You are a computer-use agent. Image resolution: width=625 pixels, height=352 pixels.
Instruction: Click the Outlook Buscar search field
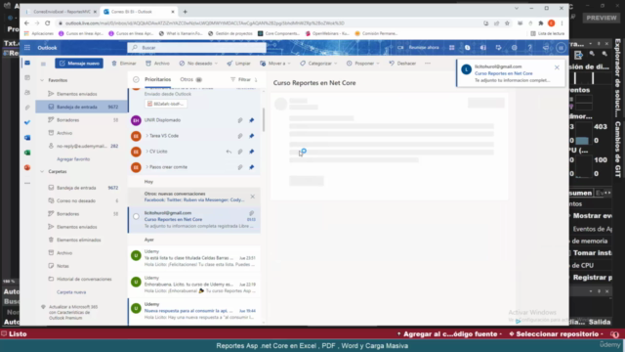[x=196, y=48]
